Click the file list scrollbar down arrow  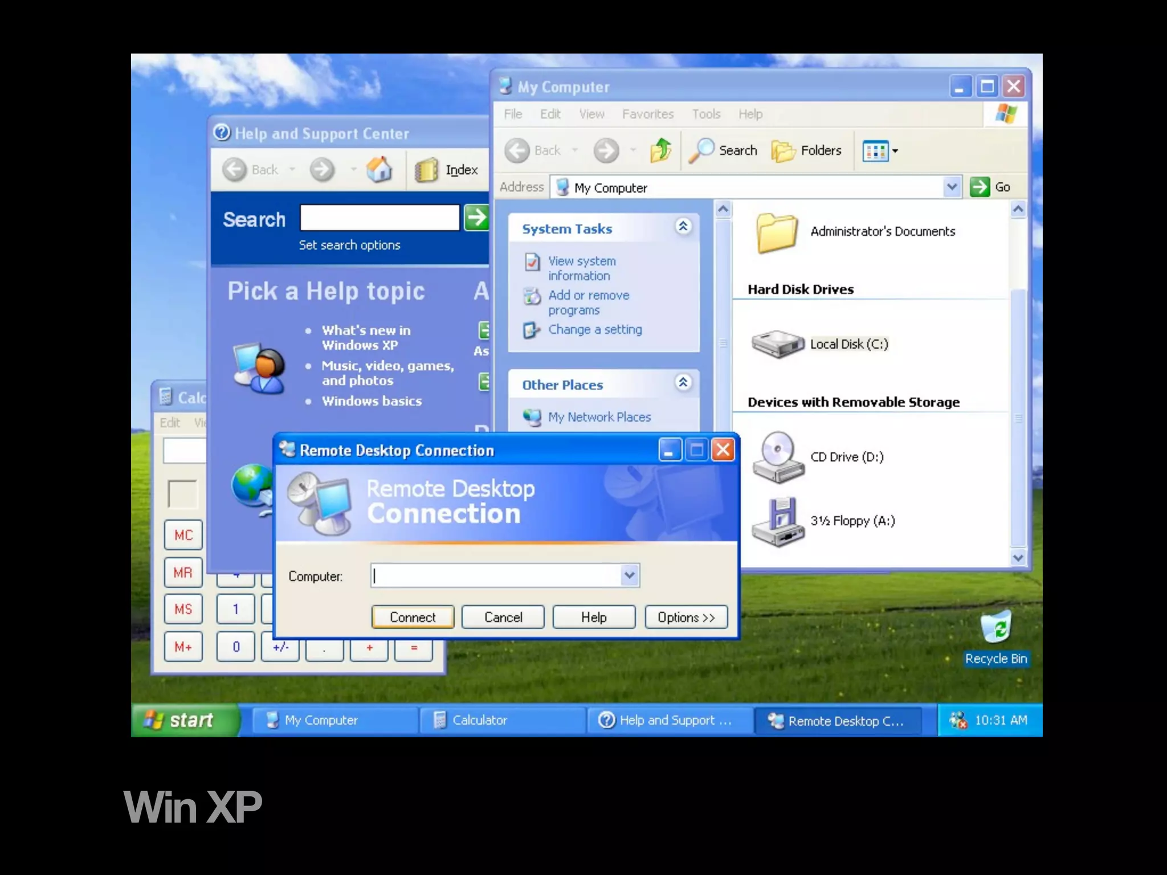point(1018,558)
